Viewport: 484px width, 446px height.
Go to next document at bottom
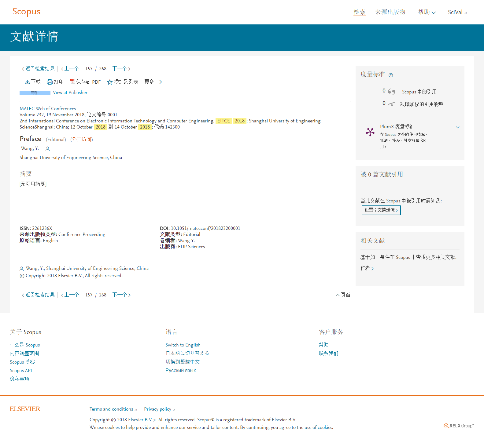coord(121,295)
